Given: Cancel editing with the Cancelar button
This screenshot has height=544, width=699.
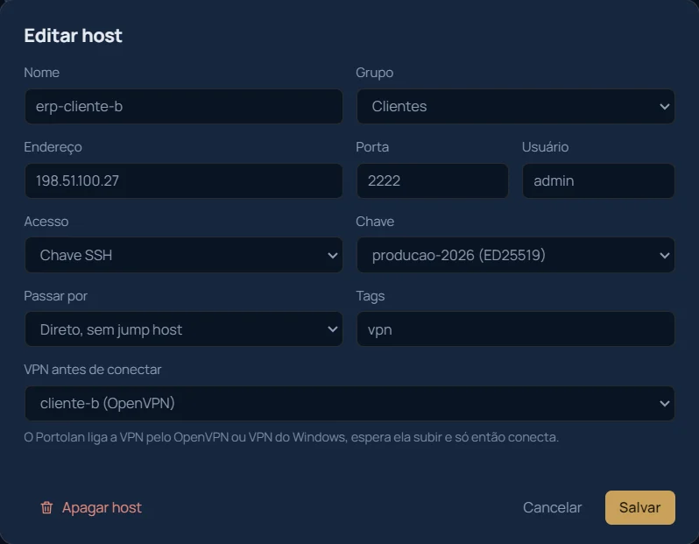Looking at the screenshot, I should [x=553, y=507].
